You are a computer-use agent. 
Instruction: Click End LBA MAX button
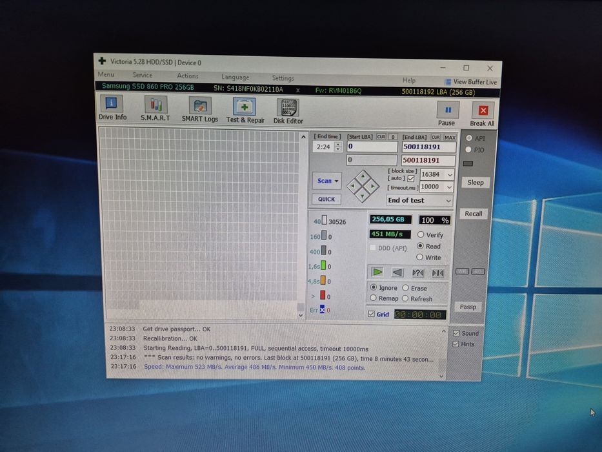pyautogui.click(x=450, y=137)
